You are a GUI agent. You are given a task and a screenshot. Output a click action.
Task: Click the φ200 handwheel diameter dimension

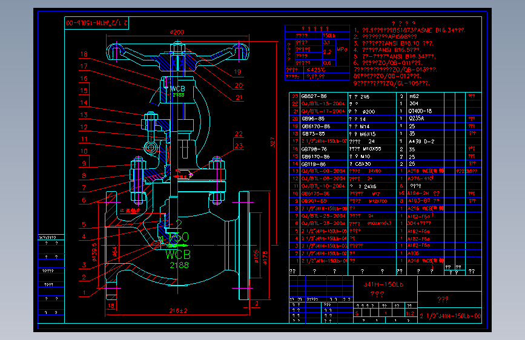coord(177,32)
